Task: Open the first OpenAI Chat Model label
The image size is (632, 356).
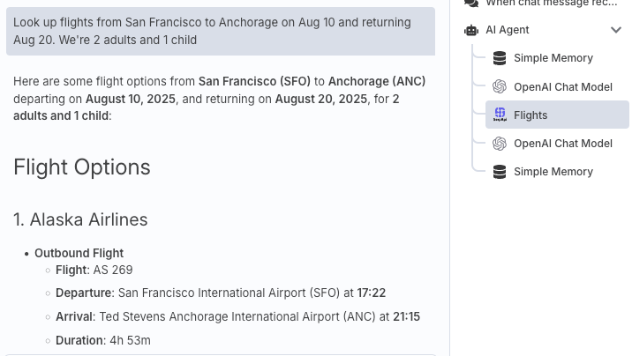Action: pos(563,87)
